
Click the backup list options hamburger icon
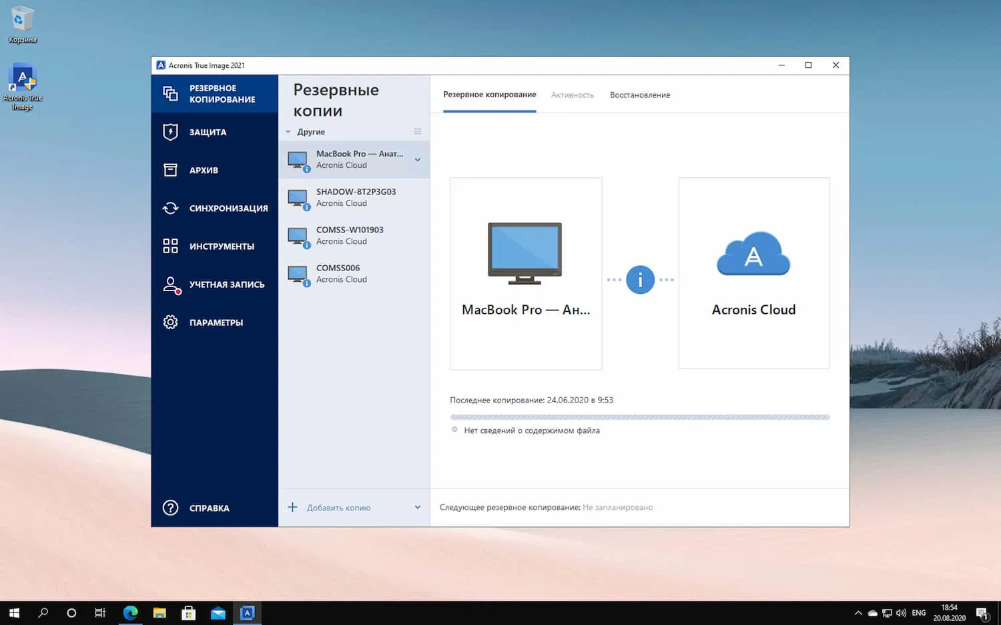click(418, 131)
